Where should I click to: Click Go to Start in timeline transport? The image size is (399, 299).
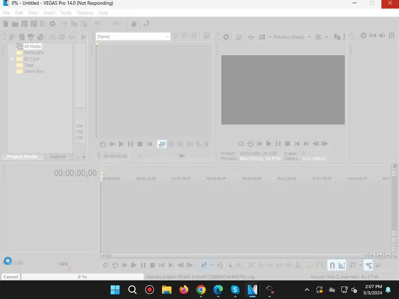point(162,266)
